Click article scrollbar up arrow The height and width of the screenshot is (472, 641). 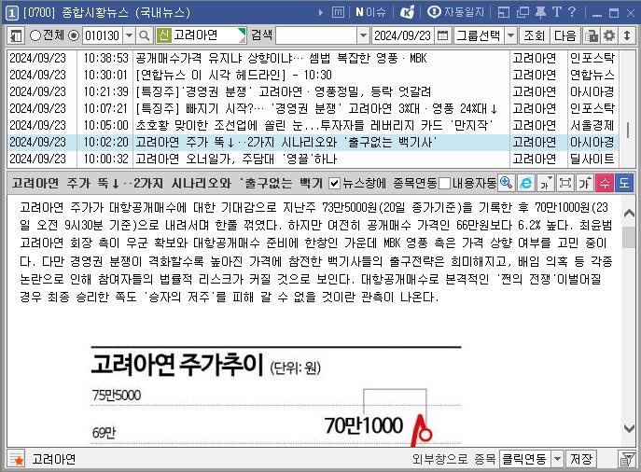(628, 213)
